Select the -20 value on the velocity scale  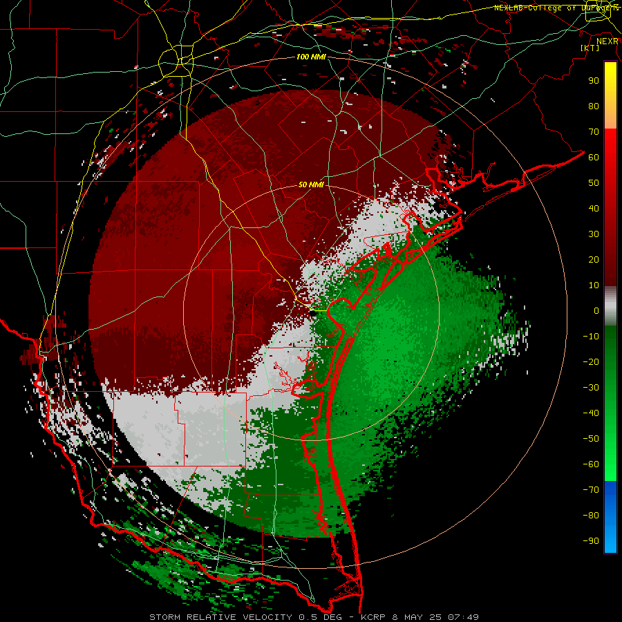tap(591, 361)
